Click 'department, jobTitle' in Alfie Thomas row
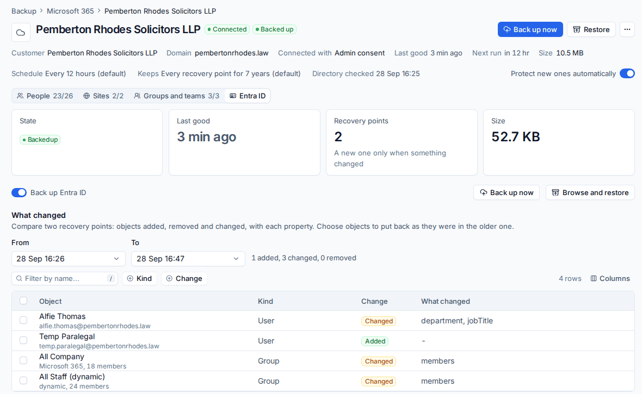642x394 pixels. (457, 321)
